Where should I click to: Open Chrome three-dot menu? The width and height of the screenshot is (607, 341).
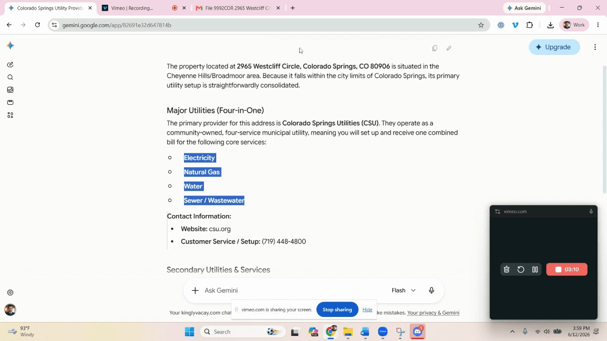tap(598, 25)
